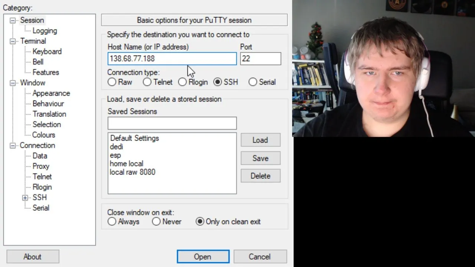
Task: Click the Open button to connect
Action: click(x=203, y=257)
